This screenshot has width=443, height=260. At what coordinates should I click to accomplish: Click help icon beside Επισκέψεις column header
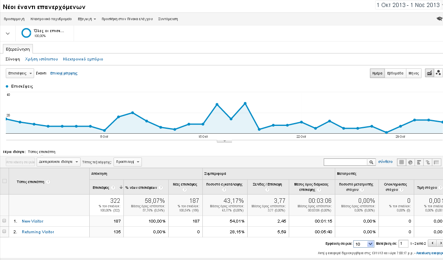tap(113, 187)
